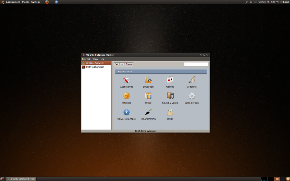
Task: Open the Education department
Action: point(148,82)
